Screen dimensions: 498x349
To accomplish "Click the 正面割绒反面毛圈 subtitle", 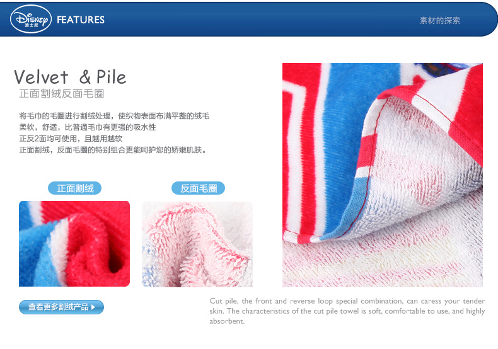I will click(62, 94).
